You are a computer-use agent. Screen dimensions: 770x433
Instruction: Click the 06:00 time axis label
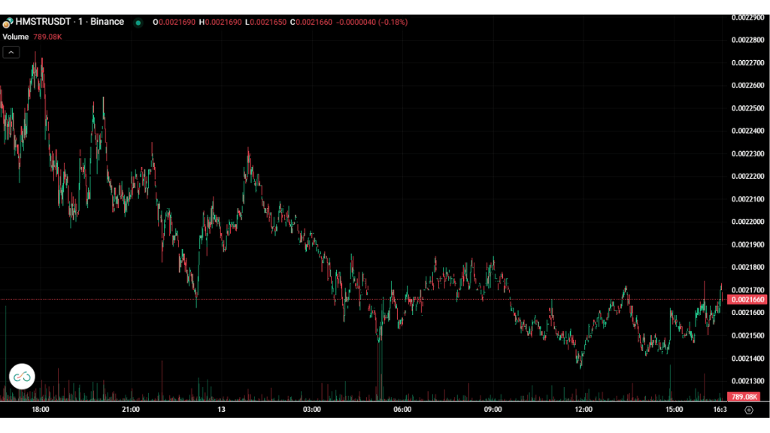(x=402, y=410)
